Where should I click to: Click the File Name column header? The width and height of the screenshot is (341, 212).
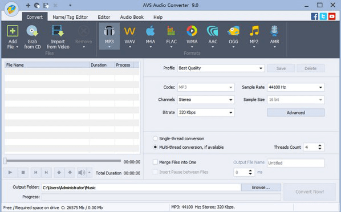click(x=47, y=65)
